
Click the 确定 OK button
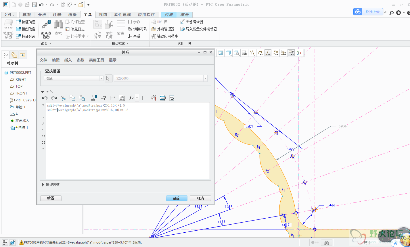point(177,198)
